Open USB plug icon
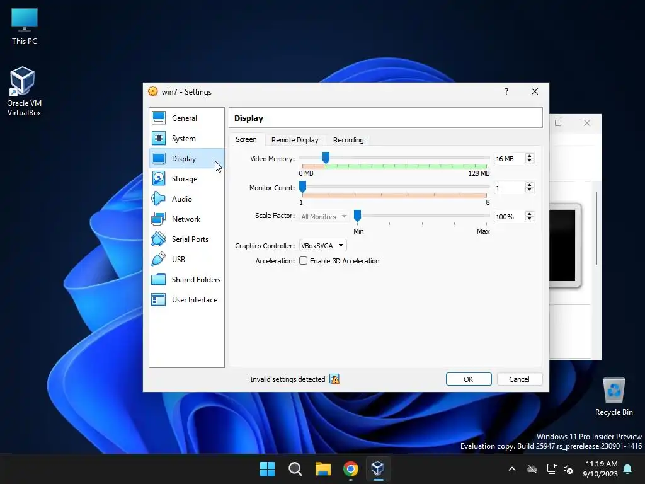645x484 pixels. 158,259
